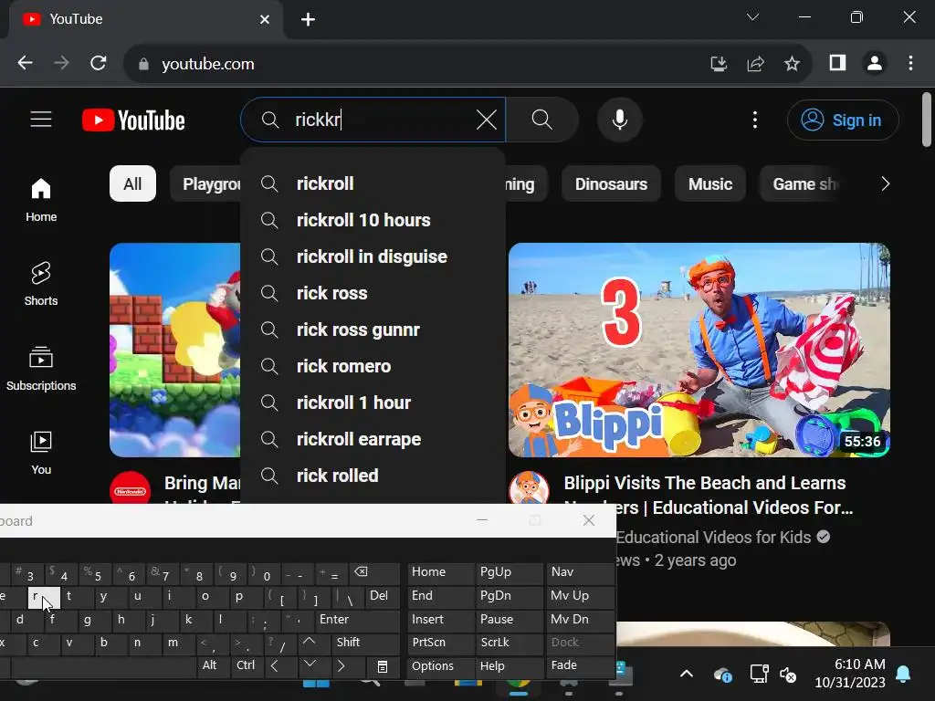Click the magnifier search submit button
The width and height of the screenshot is (935, 701).
click(541, 120)
